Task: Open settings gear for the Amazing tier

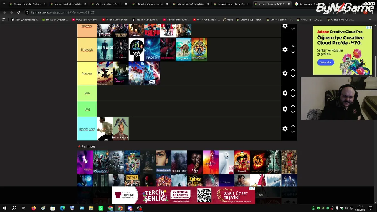Action: [x=285, y=26]
